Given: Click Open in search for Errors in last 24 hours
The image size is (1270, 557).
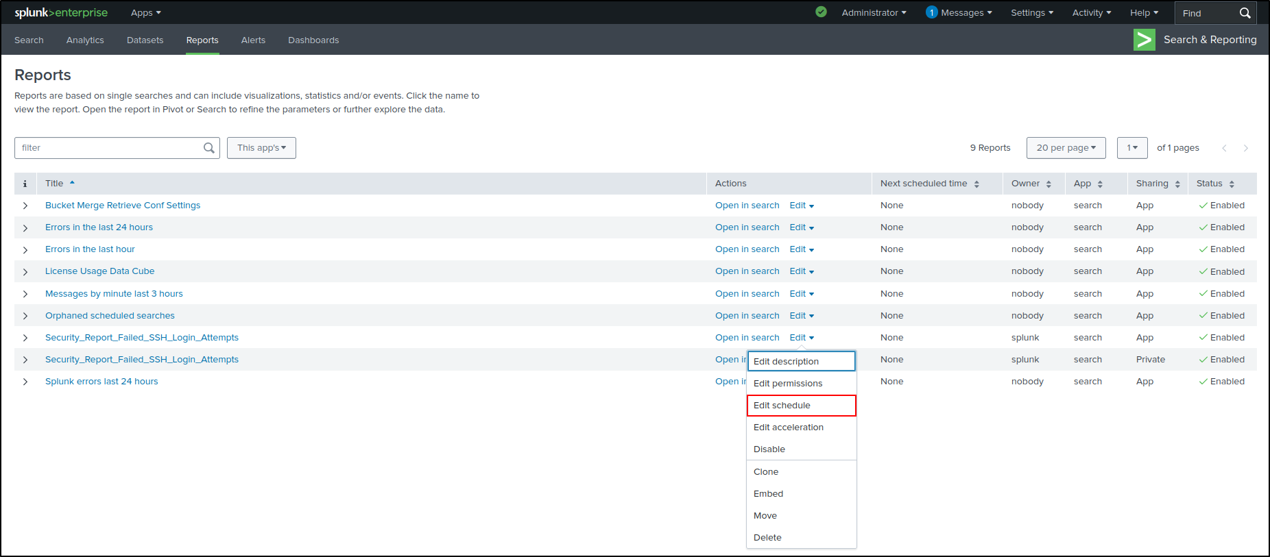Looking at the screenshot, I should [747, 227].
